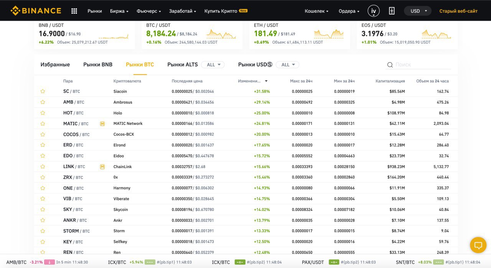Favorite the LINK / BTC pair star

pos(43,167)
